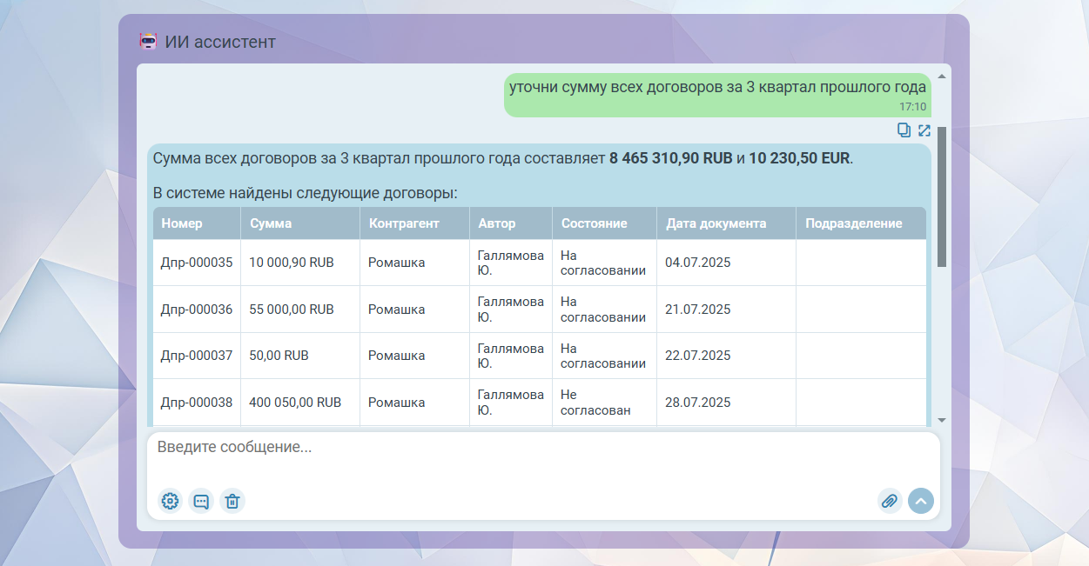Open contract Дпр-000035
Viewport: 1089px width, 566px height.
[x=197, y=263]
